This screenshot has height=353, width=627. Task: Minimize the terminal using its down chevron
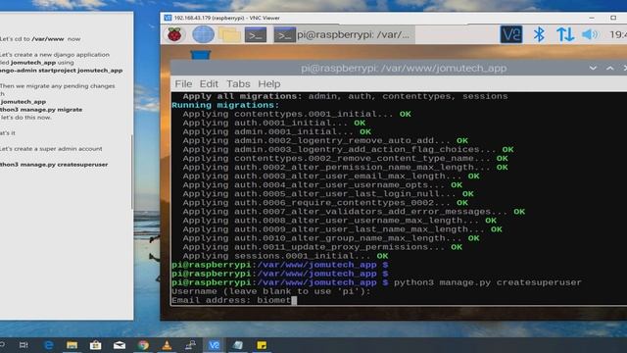click(x=593, y=68)
